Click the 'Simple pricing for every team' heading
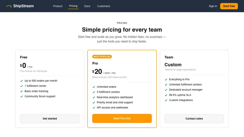Image resolution: width=244 pixels, height=137 pixels. click(x=122, y=30)
